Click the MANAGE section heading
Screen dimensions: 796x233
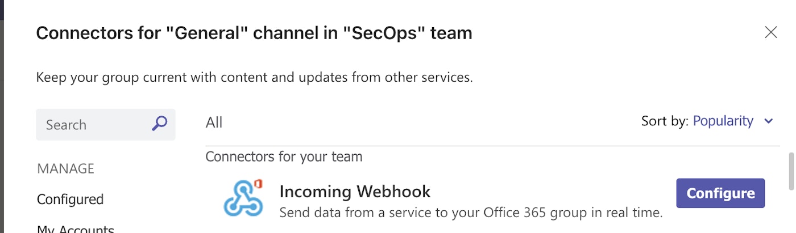click(x=65, y=168)
